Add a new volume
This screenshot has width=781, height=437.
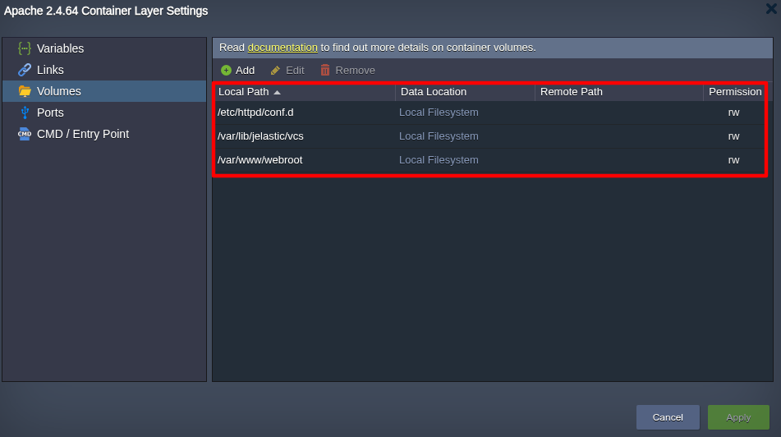click(238, 71)
